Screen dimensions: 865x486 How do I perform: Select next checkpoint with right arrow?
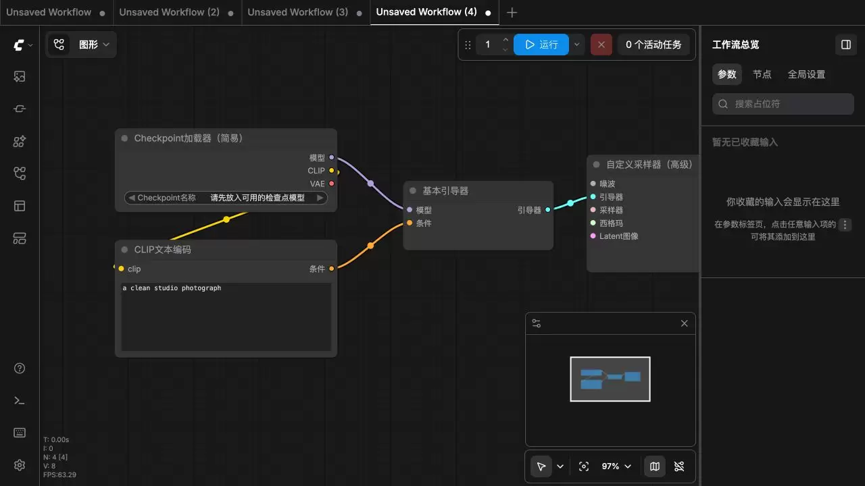click(320, 198)
